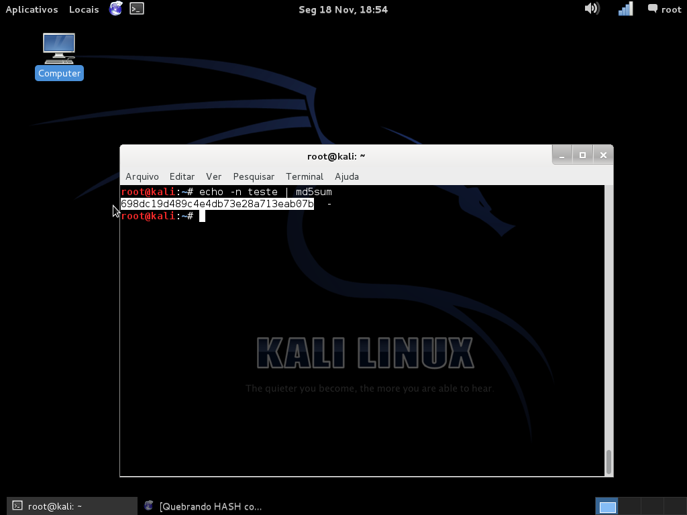Switch to the third workspace in switcher
Viewport: 687px width, 515px height.
pos(652,506)
